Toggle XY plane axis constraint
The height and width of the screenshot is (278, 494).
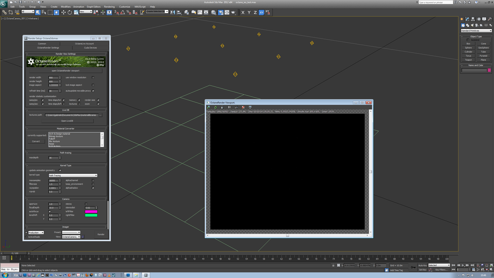(x=262, y=12)
